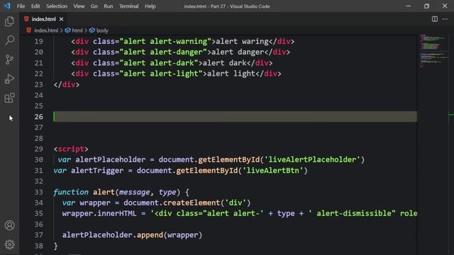Open the Edit menu

pyautogui.click(x=35, y=6)
